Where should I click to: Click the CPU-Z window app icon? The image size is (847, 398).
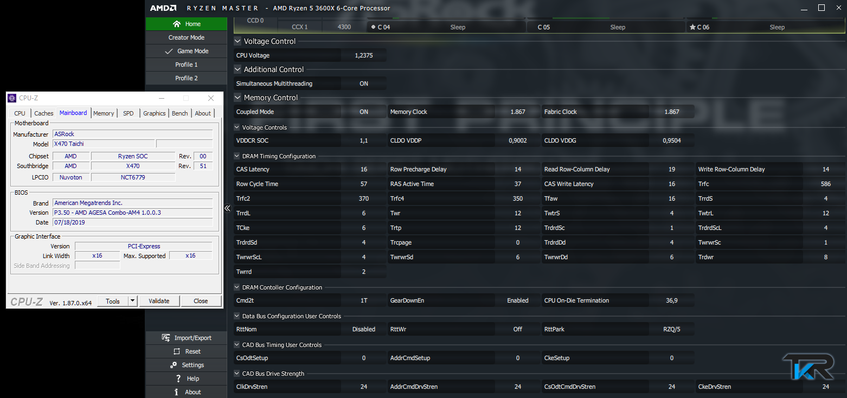12,98
